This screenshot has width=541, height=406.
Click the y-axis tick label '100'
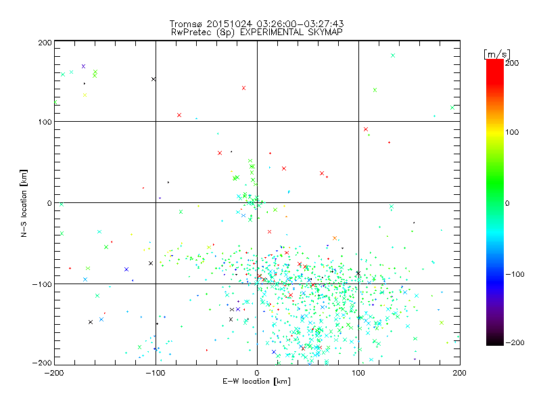pos(45,122)
